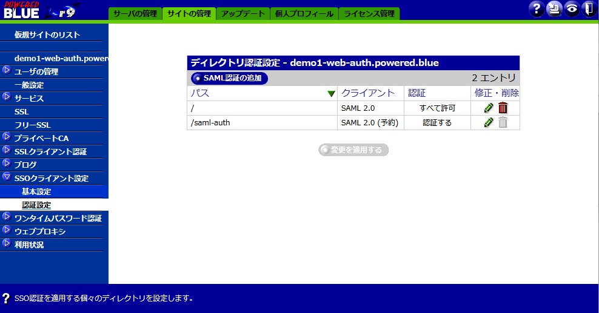
Task: Open サービス label in sidebar
Action: (x=29, y=98)
